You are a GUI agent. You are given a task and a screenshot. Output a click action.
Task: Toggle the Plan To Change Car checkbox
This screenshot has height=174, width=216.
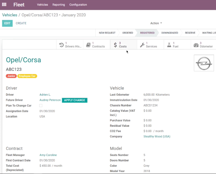pos(41,105)
